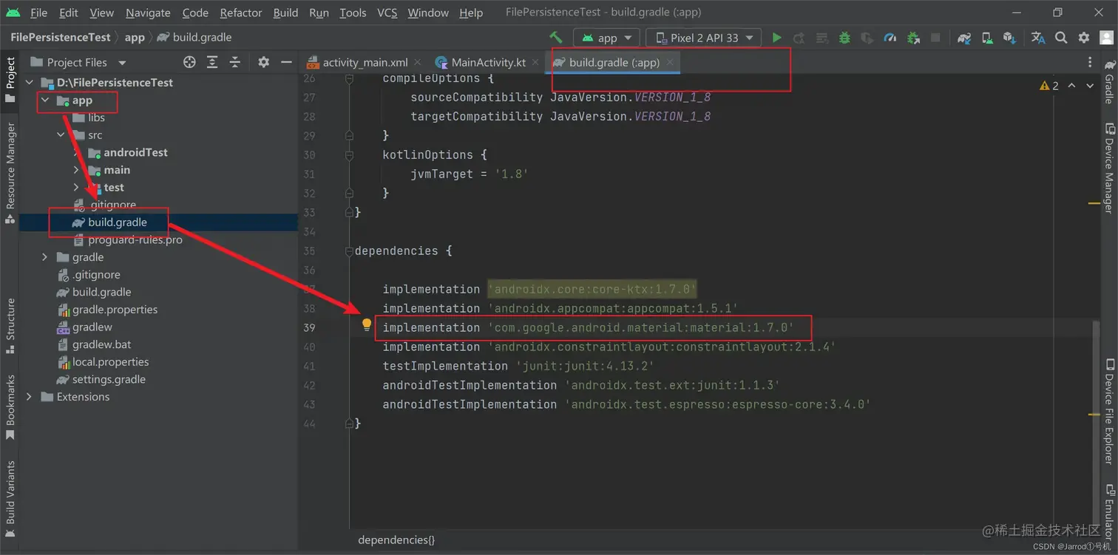Viewport: 1118px width, 555px height.
Task: Open editor tabs more options menu
Action: [x=1090, y=62]
